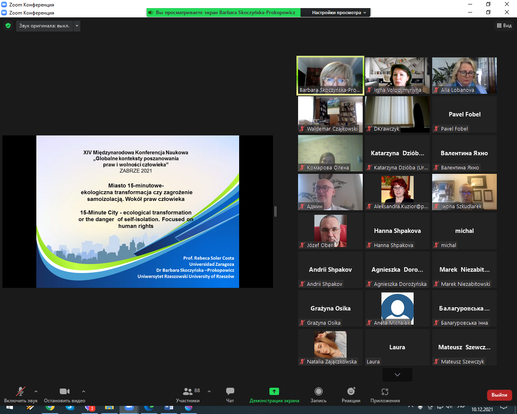The image size is (517, 414).
Task: Open the Reactions (Реакции) menu
Action: point(351,395)
